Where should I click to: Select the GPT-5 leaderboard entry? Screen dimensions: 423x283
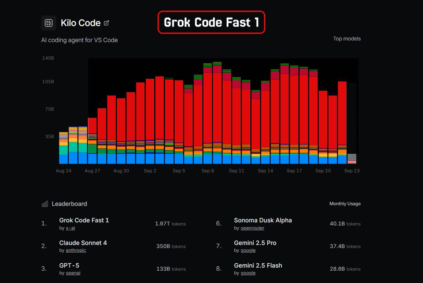pyautogui.click(x=72, y=265)
